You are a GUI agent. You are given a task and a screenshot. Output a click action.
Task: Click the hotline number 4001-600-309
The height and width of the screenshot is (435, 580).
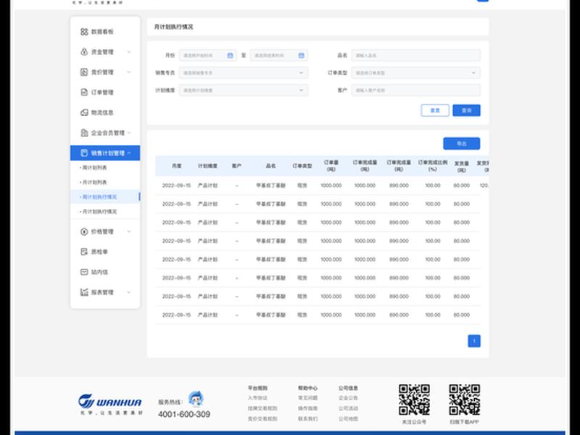184,414
